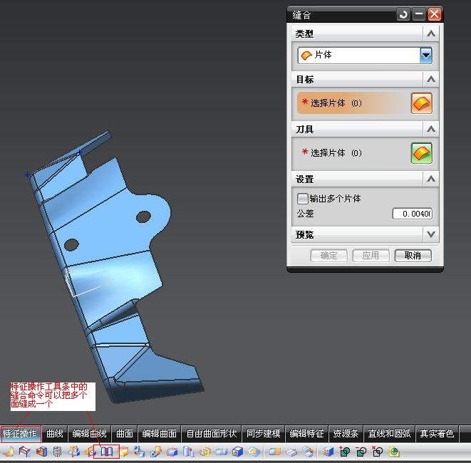Switch to the 曲线 tab
Screen dimensions: 471x463
[55, 434]
